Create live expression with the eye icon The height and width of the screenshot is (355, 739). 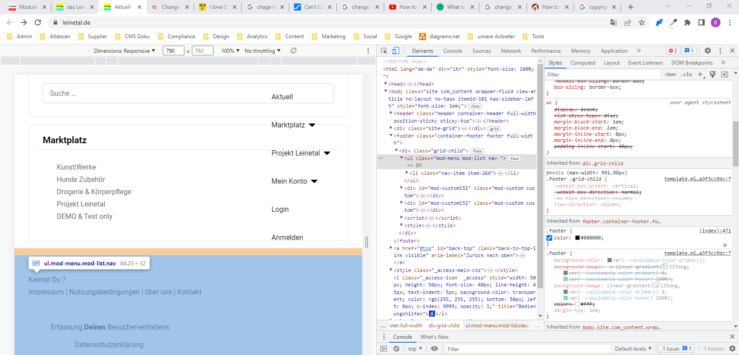(434, 348)
